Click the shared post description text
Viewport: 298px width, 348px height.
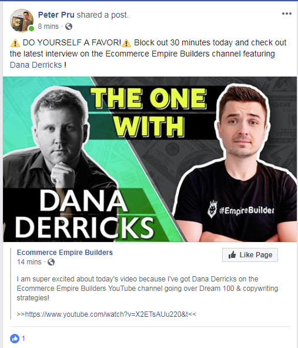148,289
